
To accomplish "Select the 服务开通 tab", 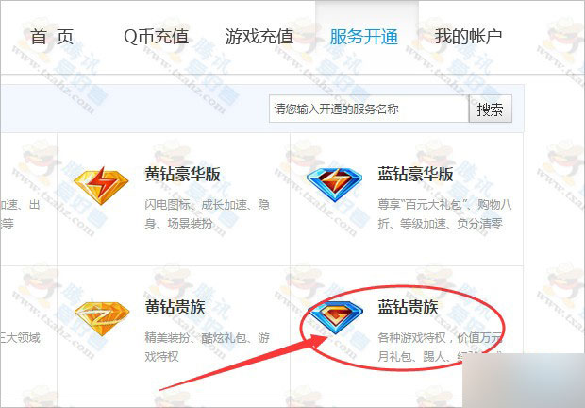I will pyautogui.click(x=364, y=37).
